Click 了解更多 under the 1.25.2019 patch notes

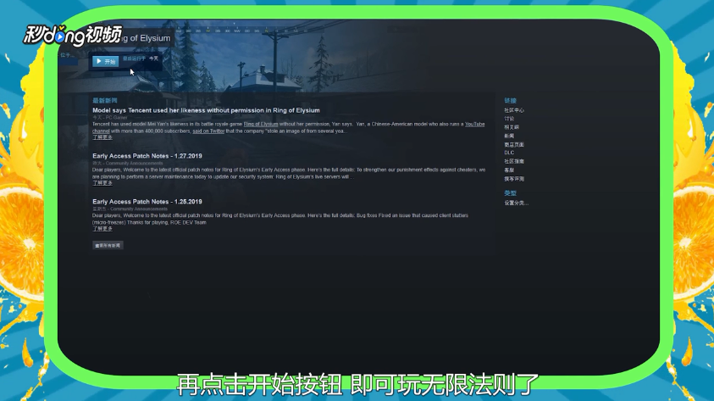tap(102, 228)
